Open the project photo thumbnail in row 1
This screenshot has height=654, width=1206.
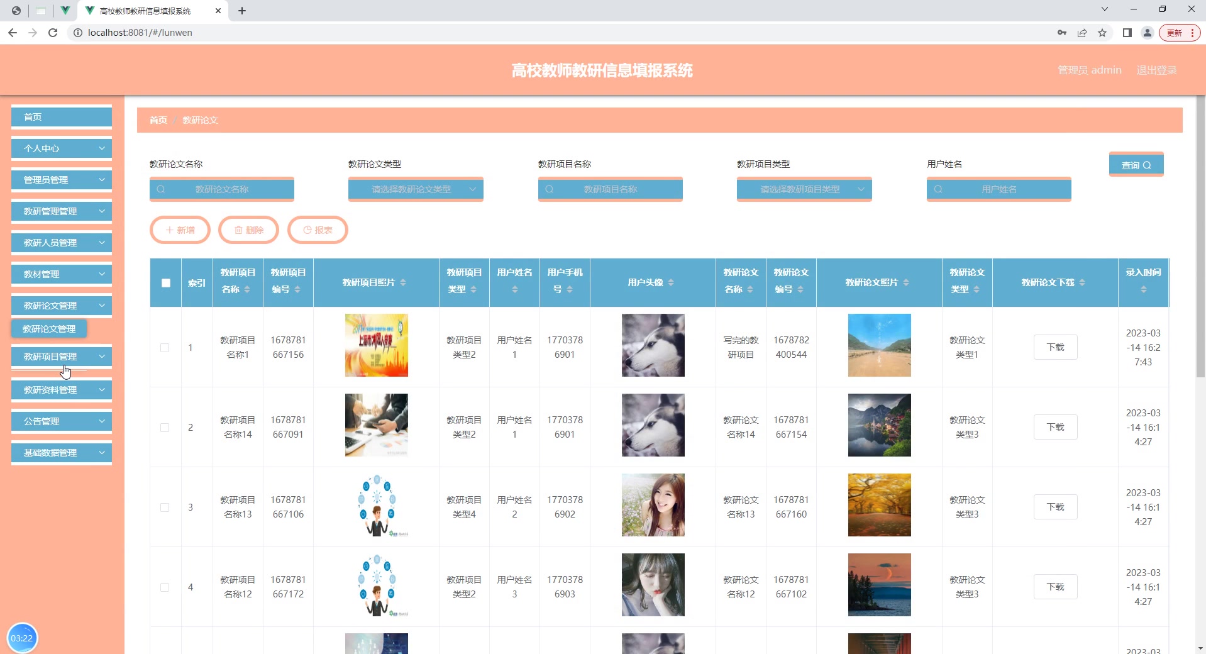pos(377,345)
